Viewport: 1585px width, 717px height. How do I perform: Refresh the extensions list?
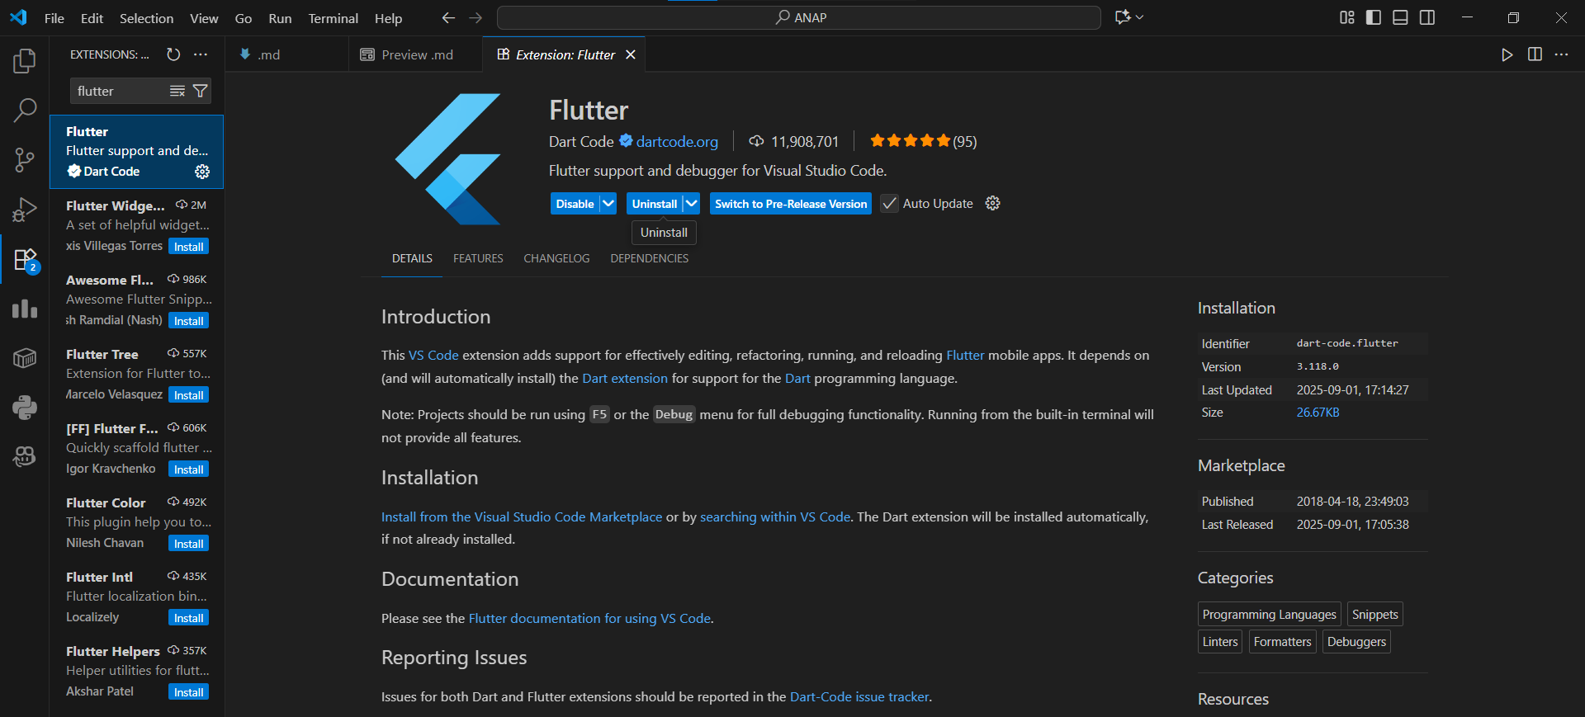tap(173, 54)
